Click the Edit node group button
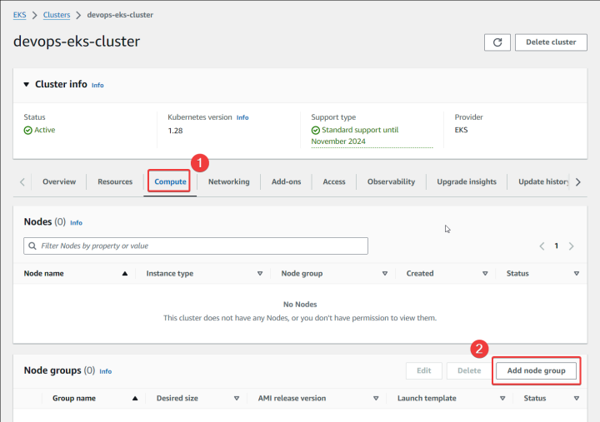The height and width of the screenshot is (422, 600). pyautogui.click(x=424, y=370)
